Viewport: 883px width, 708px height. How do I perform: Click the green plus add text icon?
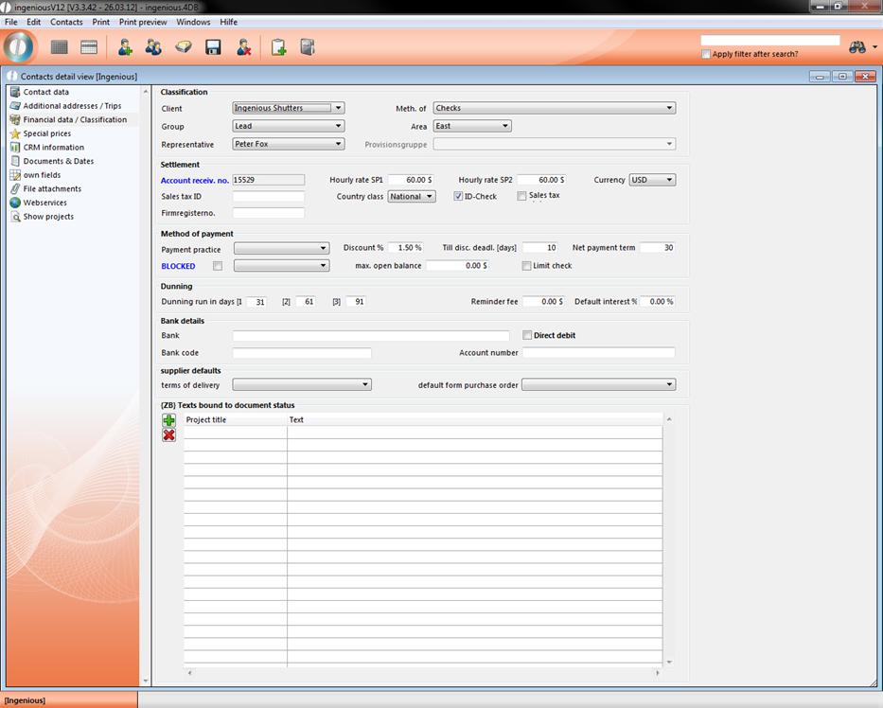click(x=168, y=420)
